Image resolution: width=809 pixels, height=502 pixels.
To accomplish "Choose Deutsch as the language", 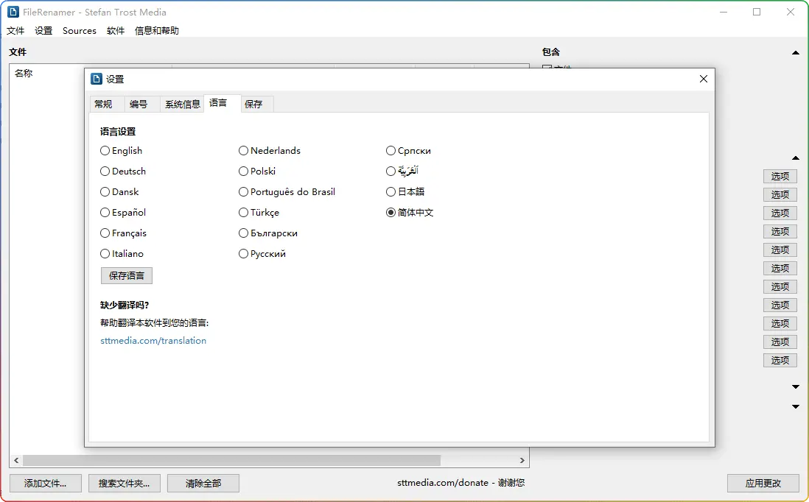I will (105, 172).
